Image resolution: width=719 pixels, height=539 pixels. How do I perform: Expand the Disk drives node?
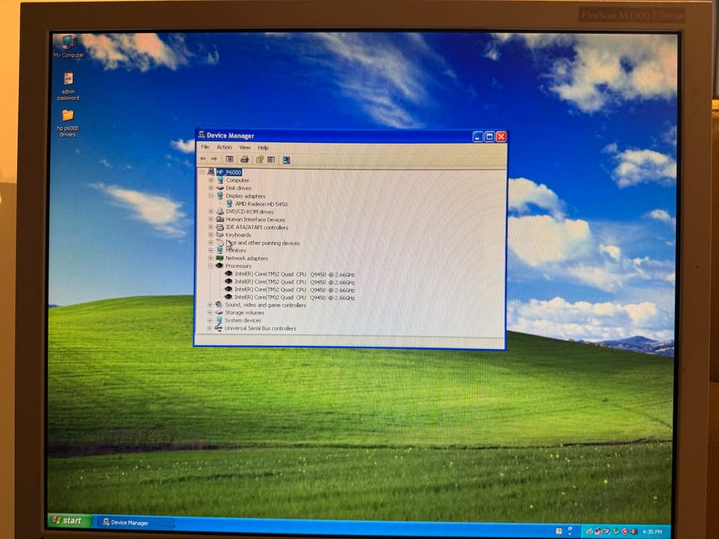(211, 188)
